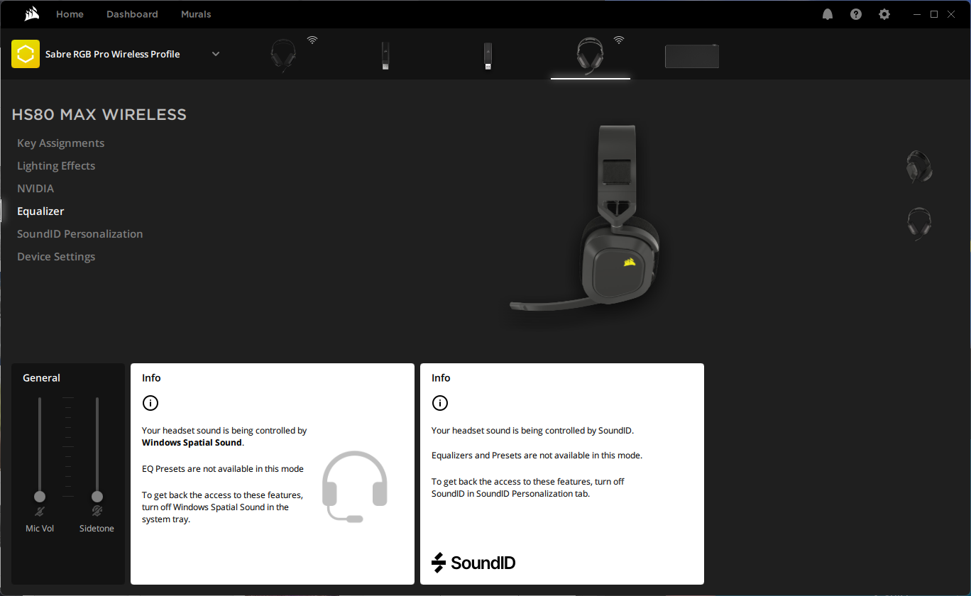Toggle the mic mute icon under Mic Vol

click(x=40, y=512)
